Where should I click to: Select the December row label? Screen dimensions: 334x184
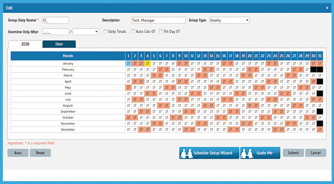coord(68,129)
